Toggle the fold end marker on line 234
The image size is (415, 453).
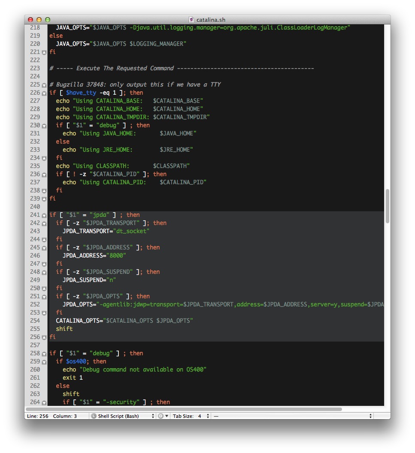pos(44,158)
